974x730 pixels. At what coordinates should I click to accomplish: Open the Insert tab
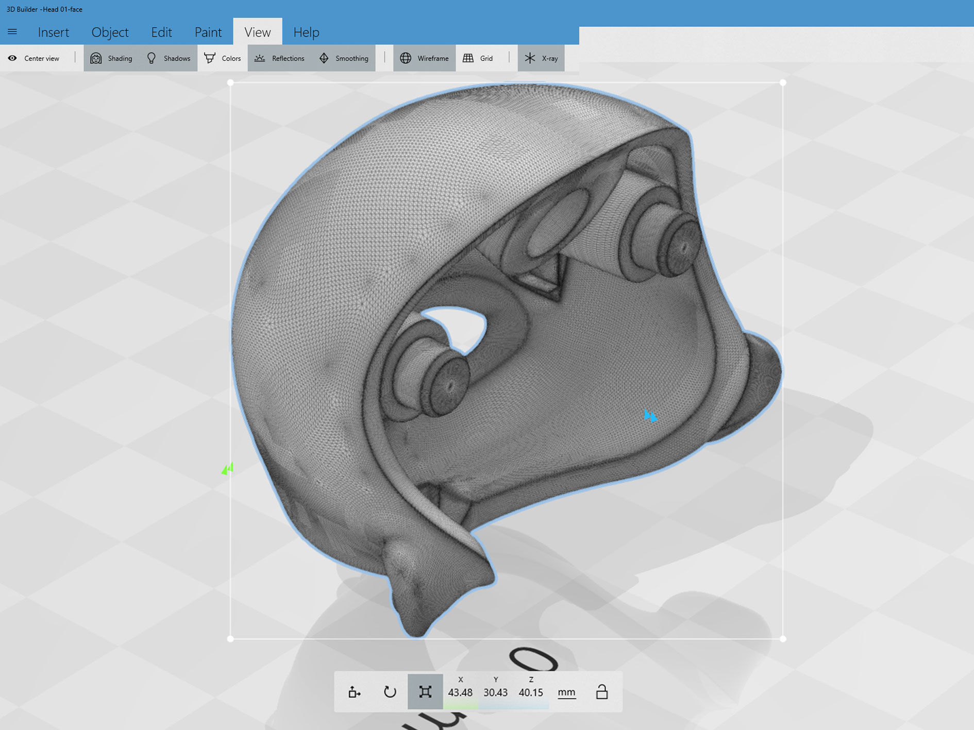[53, 32]
